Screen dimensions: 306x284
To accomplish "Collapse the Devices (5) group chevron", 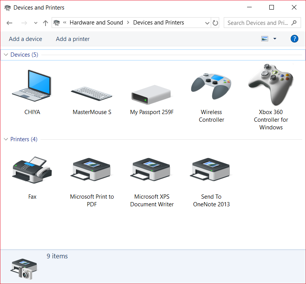I will coord(6,55).
